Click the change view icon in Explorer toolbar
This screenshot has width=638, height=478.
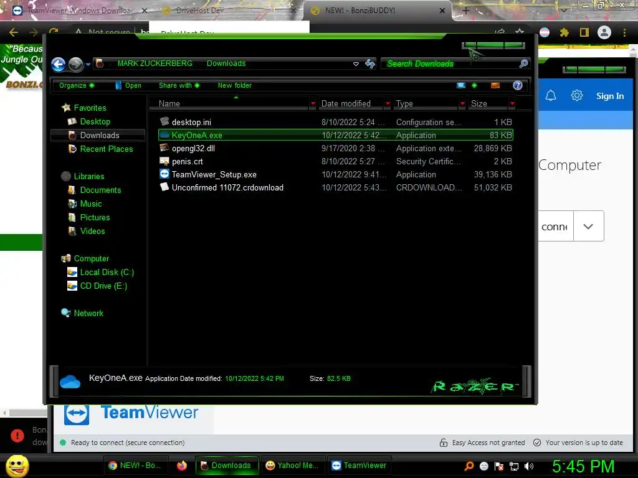tap(460, 85)
